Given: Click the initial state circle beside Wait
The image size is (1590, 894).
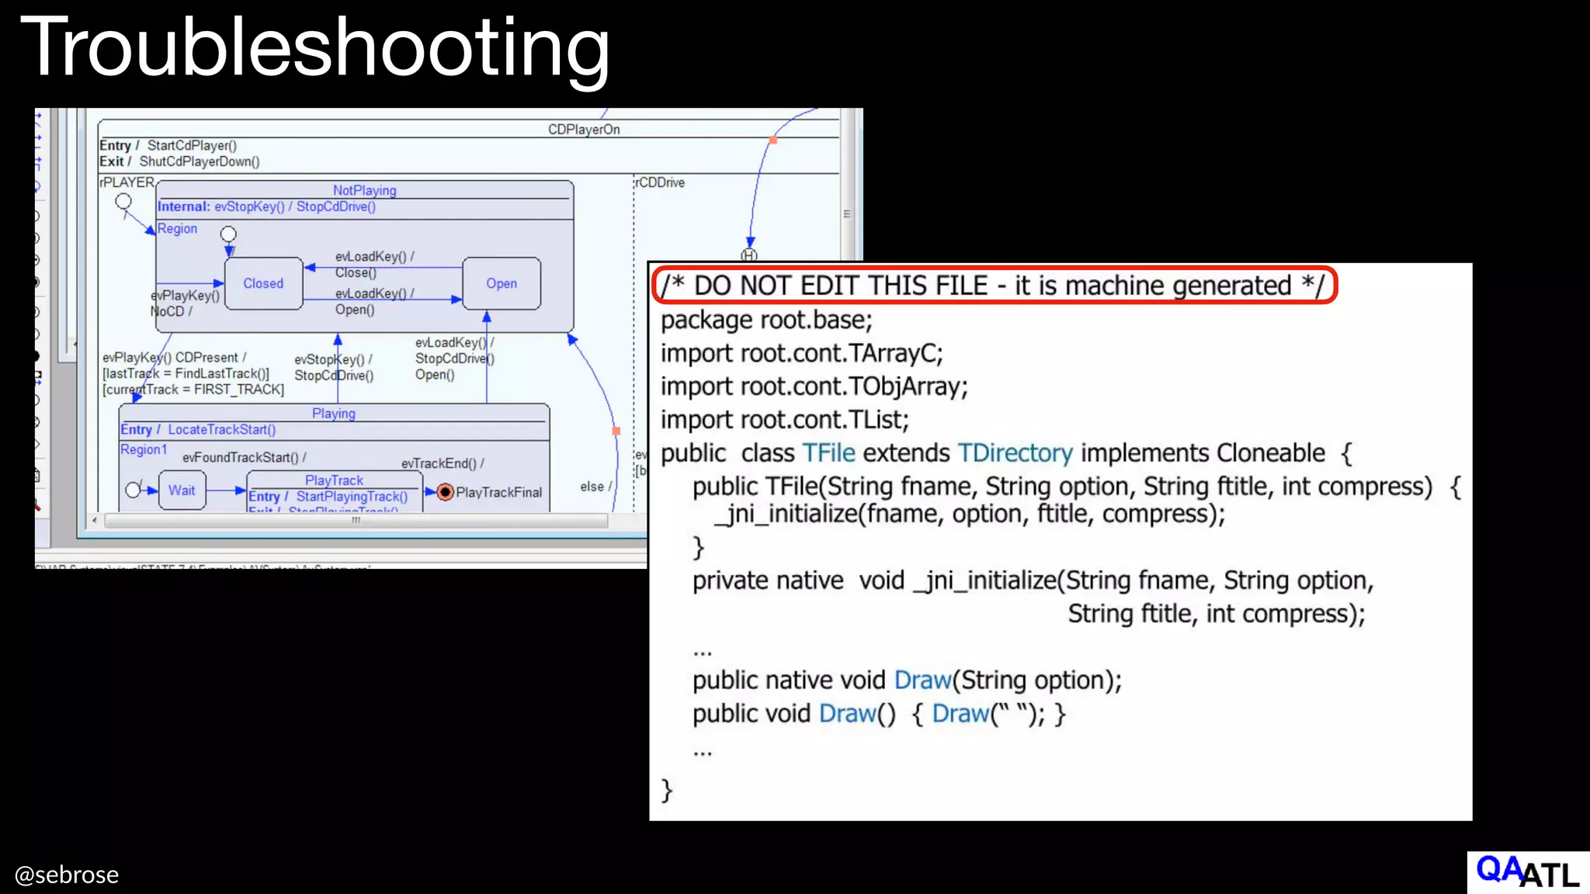Looking at the screenshot, I should 133,490.
